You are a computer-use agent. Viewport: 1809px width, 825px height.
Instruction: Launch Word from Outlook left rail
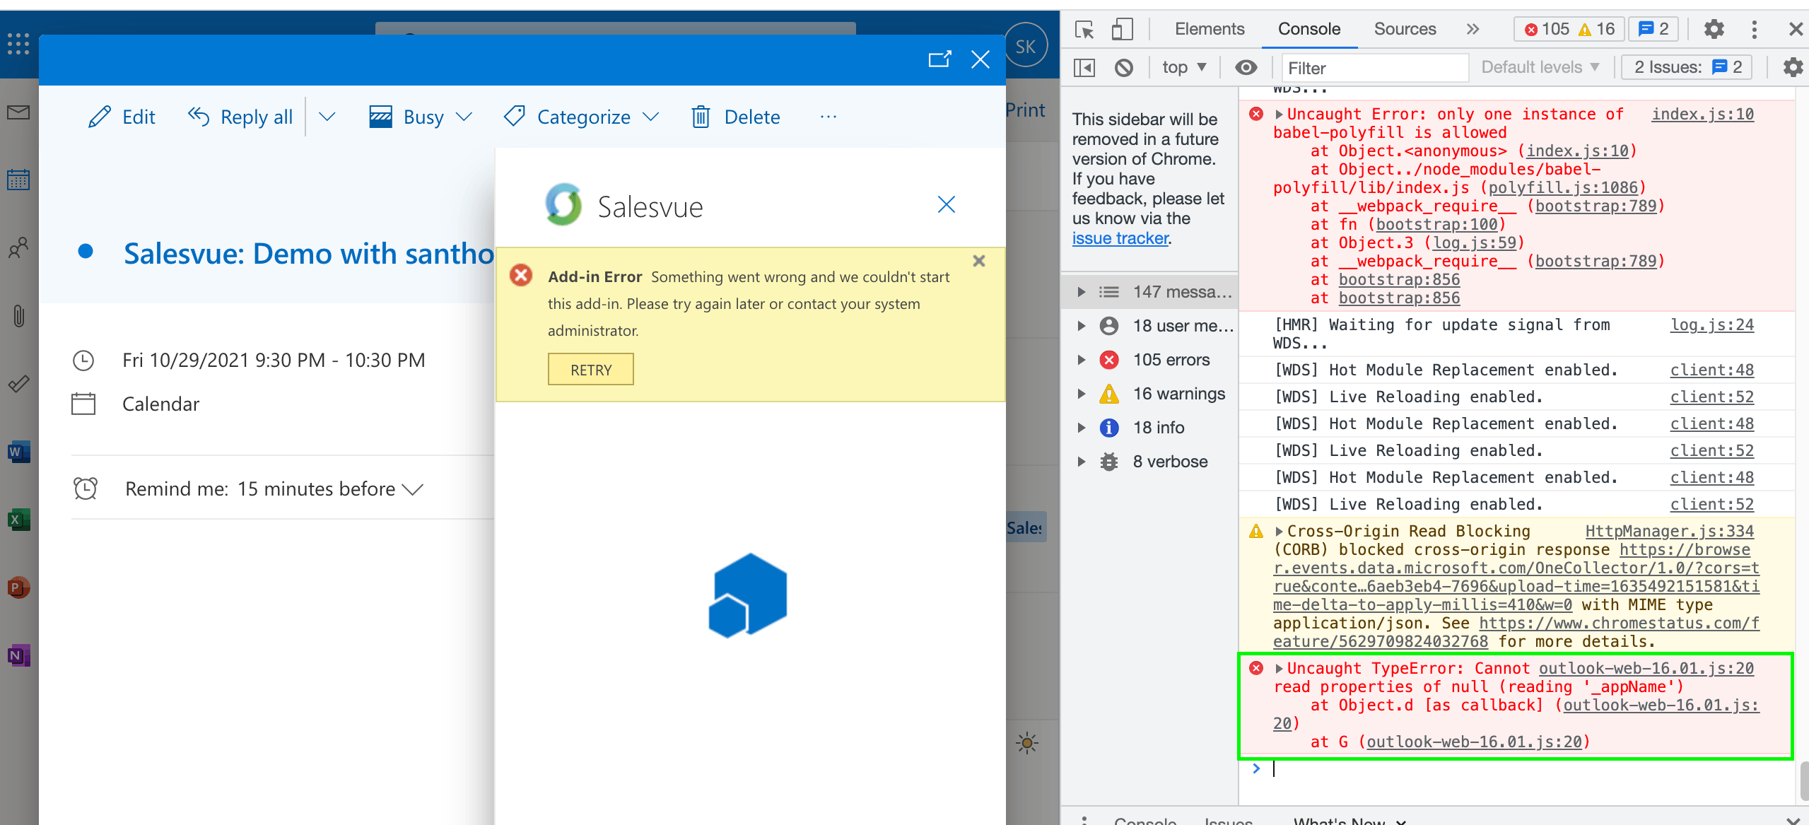pyautogui.click(x=18, y=451)
